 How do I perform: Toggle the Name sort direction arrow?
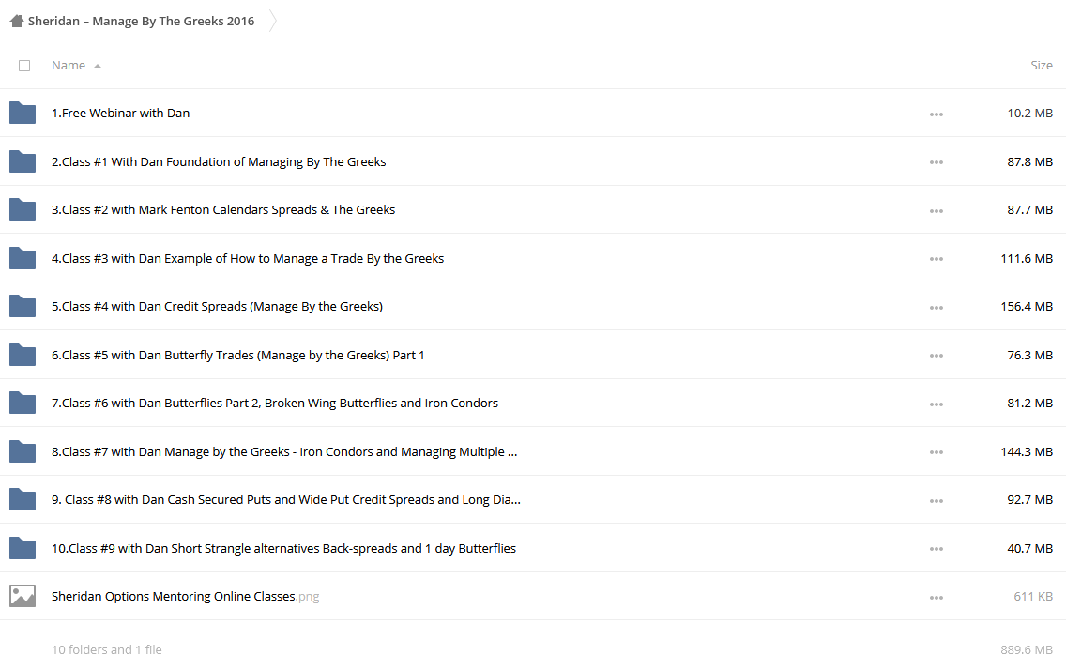pyautogui.click(x=98, y=66)
